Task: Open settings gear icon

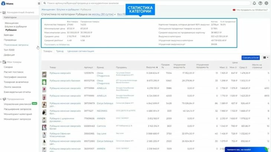Action: [x=266, y=3]
